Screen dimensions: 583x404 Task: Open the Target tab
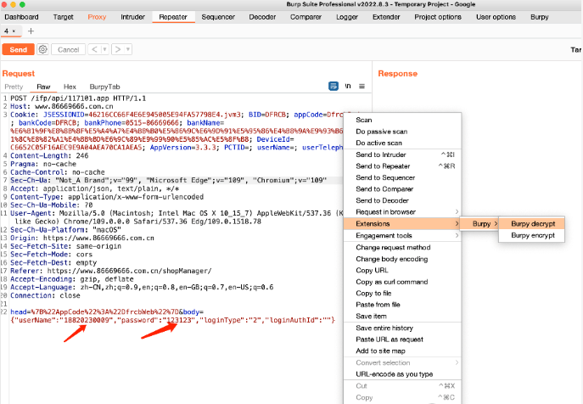coord(63,17)
